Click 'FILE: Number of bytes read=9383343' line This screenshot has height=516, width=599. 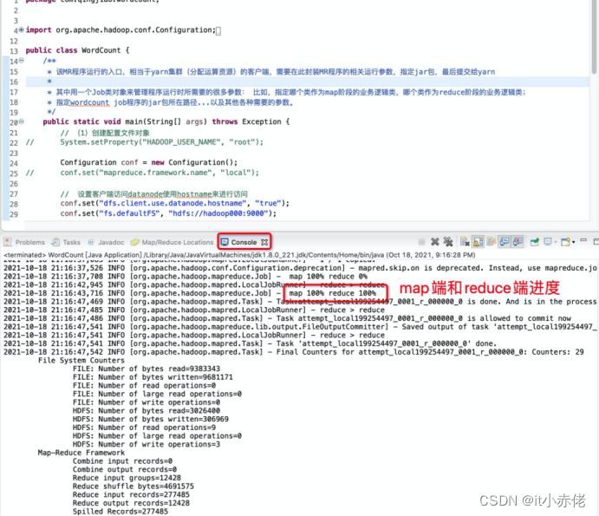(146, 369)
